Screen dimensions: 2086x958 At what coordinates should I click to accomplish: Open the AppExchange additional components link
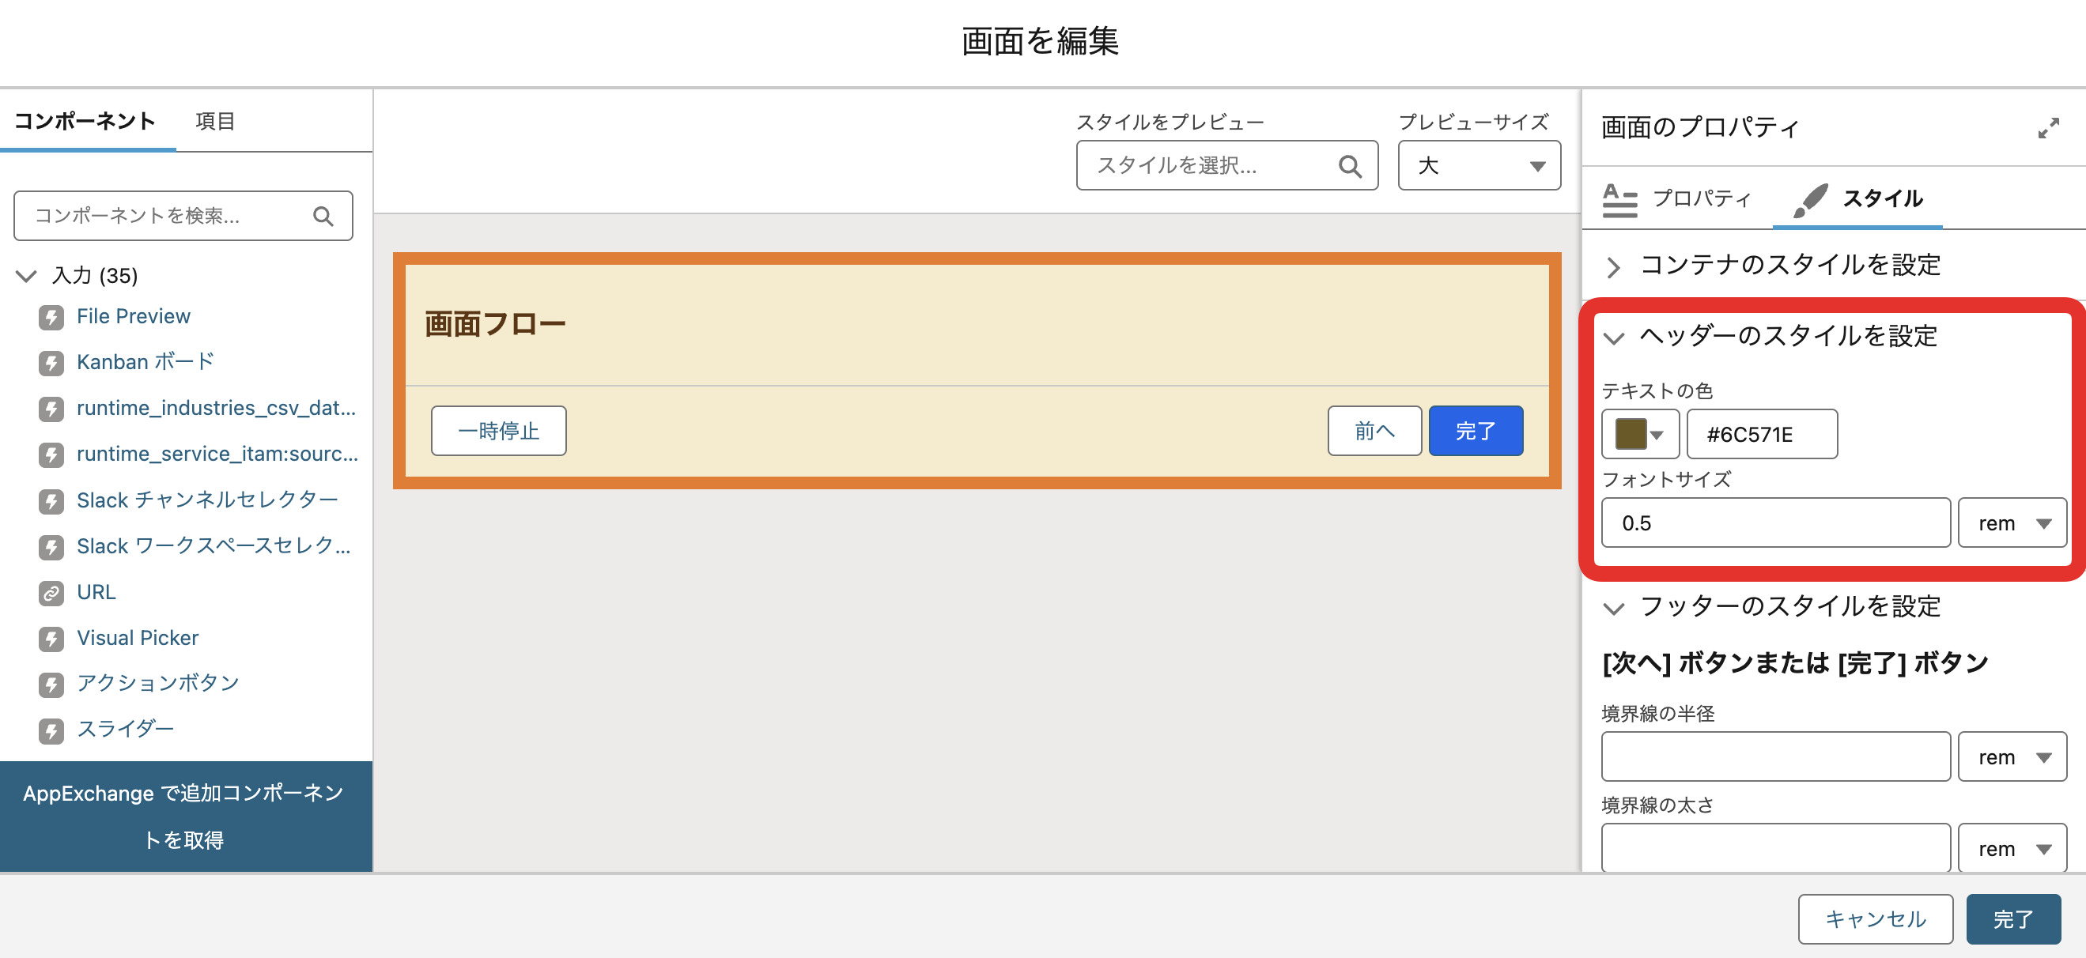click(x=184, y=816)
